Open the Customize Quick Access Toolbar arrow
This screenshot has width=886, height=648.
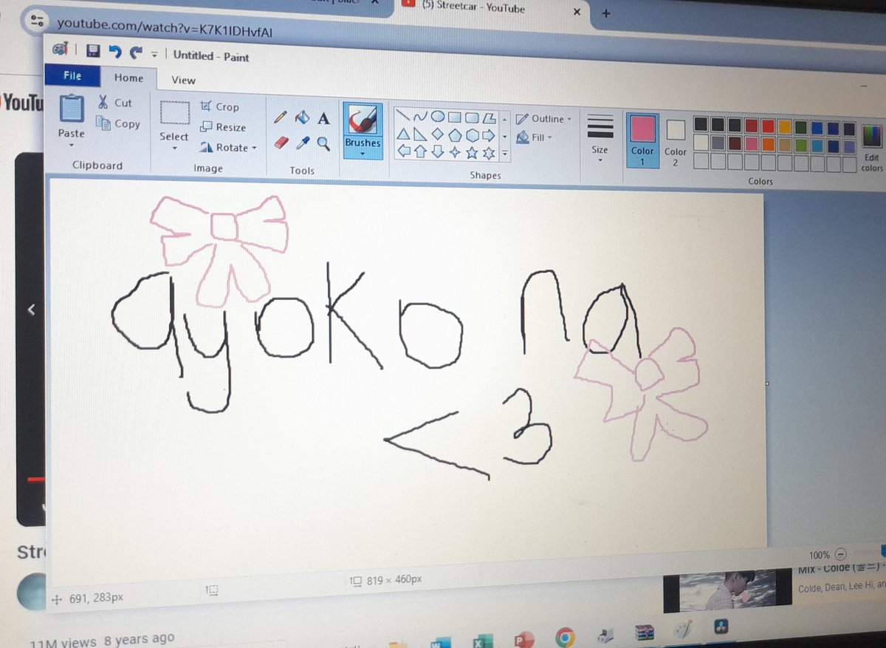154,54
